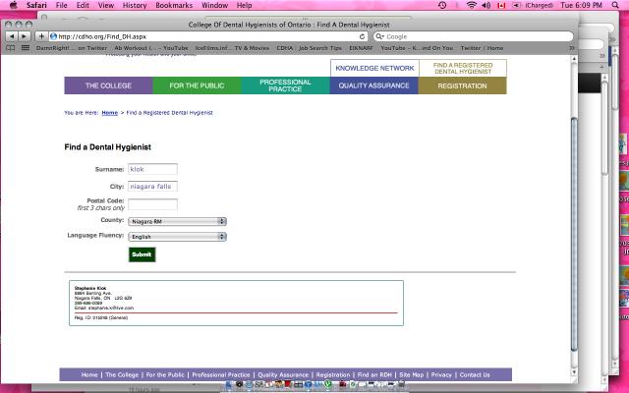
Task: Open the 'Twitter / Home' bookmark
Action: [482, 48]
